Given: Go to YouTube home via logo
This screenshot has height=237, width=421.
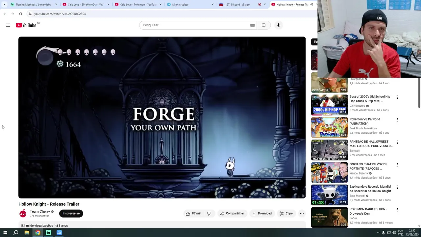Looking at the screenshot, I should (26, 25).
